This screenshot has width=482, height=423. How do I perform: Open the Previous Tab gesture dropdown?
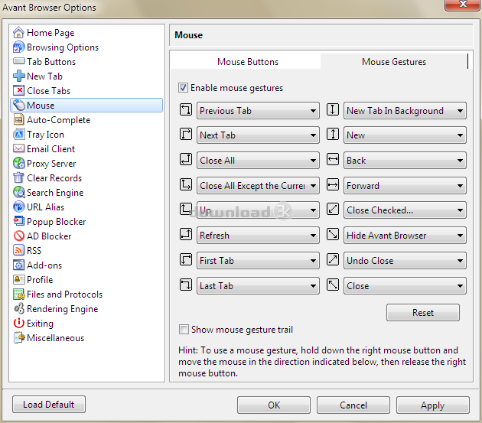click(258, 111)
